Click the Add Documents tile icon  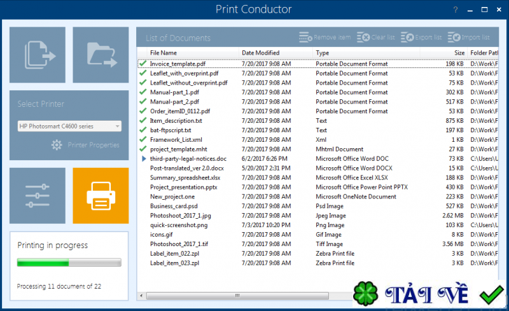(38, 55)
